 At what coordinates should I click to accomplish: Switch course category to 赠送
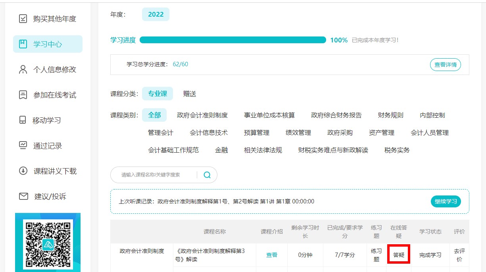point(190,94)
